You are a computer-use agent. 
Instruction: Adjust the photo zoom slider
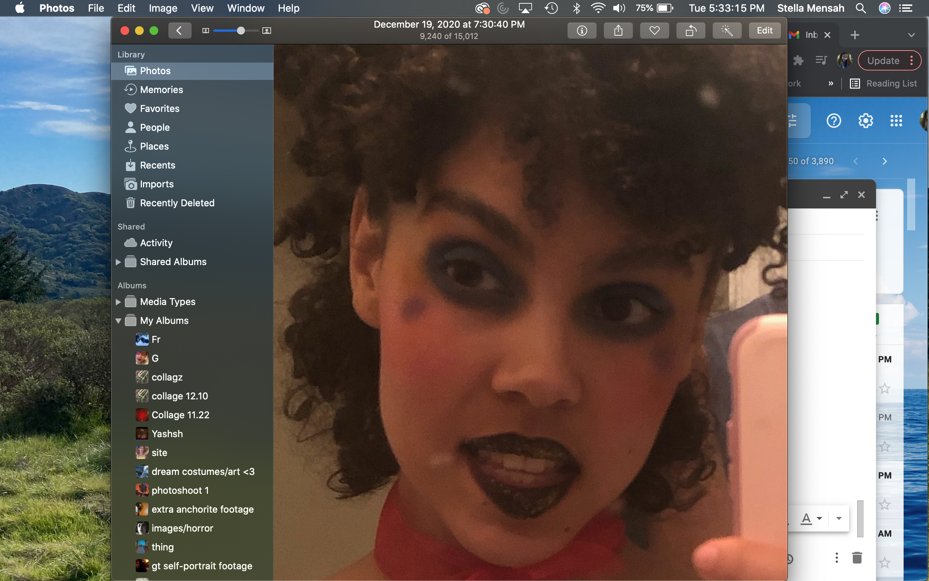point(241,31)
